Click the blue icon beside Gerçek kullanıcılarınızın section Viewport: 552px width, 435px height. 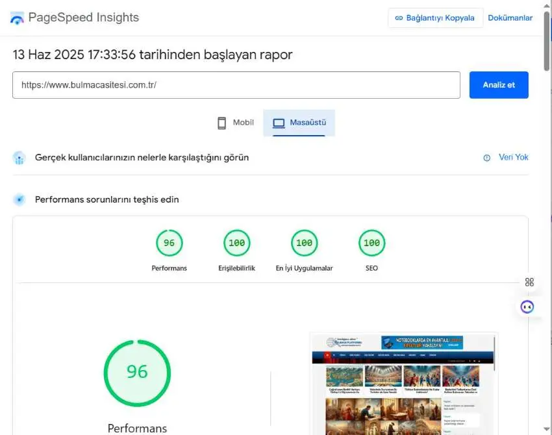tap(19, 157)
